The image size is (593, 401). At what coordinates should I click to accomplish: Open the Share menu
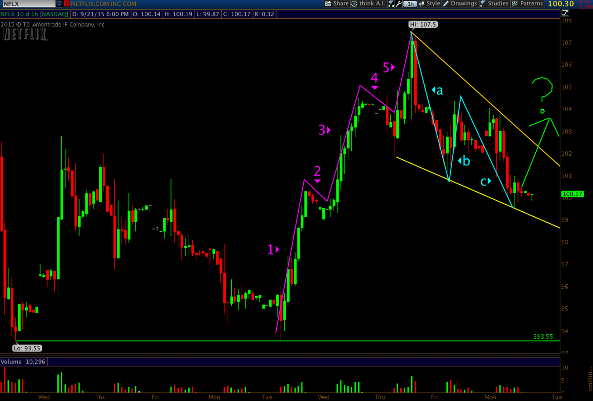coord(337,3)
